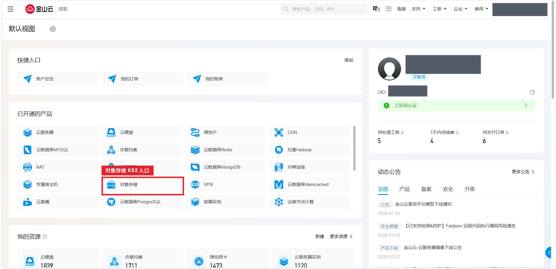556x269 pixels.
Task: Click the products list scrollbar
Action: pos(354,148)
